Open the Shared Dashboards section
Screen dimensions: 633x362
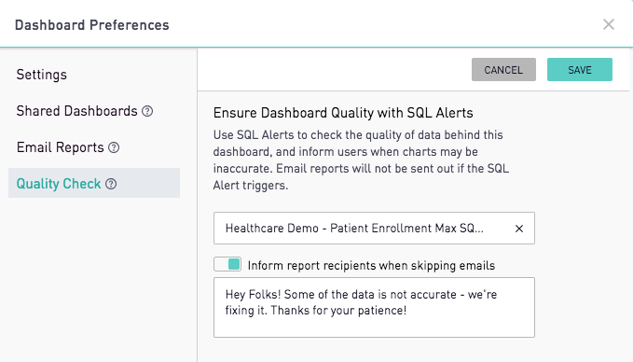76,111
